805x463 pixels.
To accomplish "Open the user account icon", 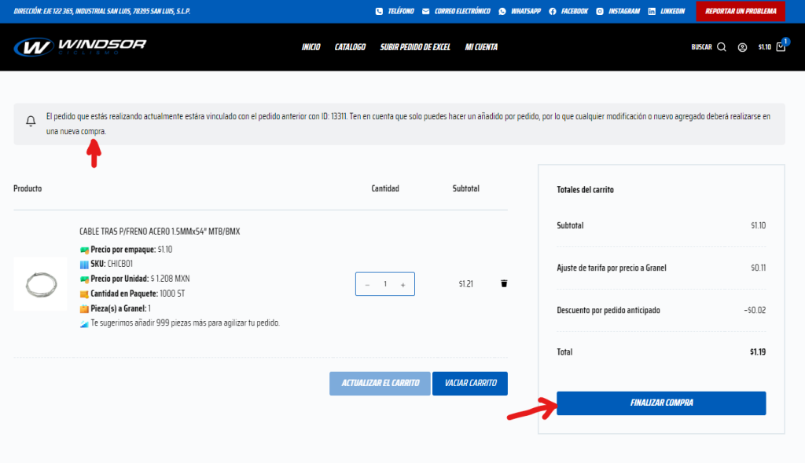I will [x=742, y=47].
